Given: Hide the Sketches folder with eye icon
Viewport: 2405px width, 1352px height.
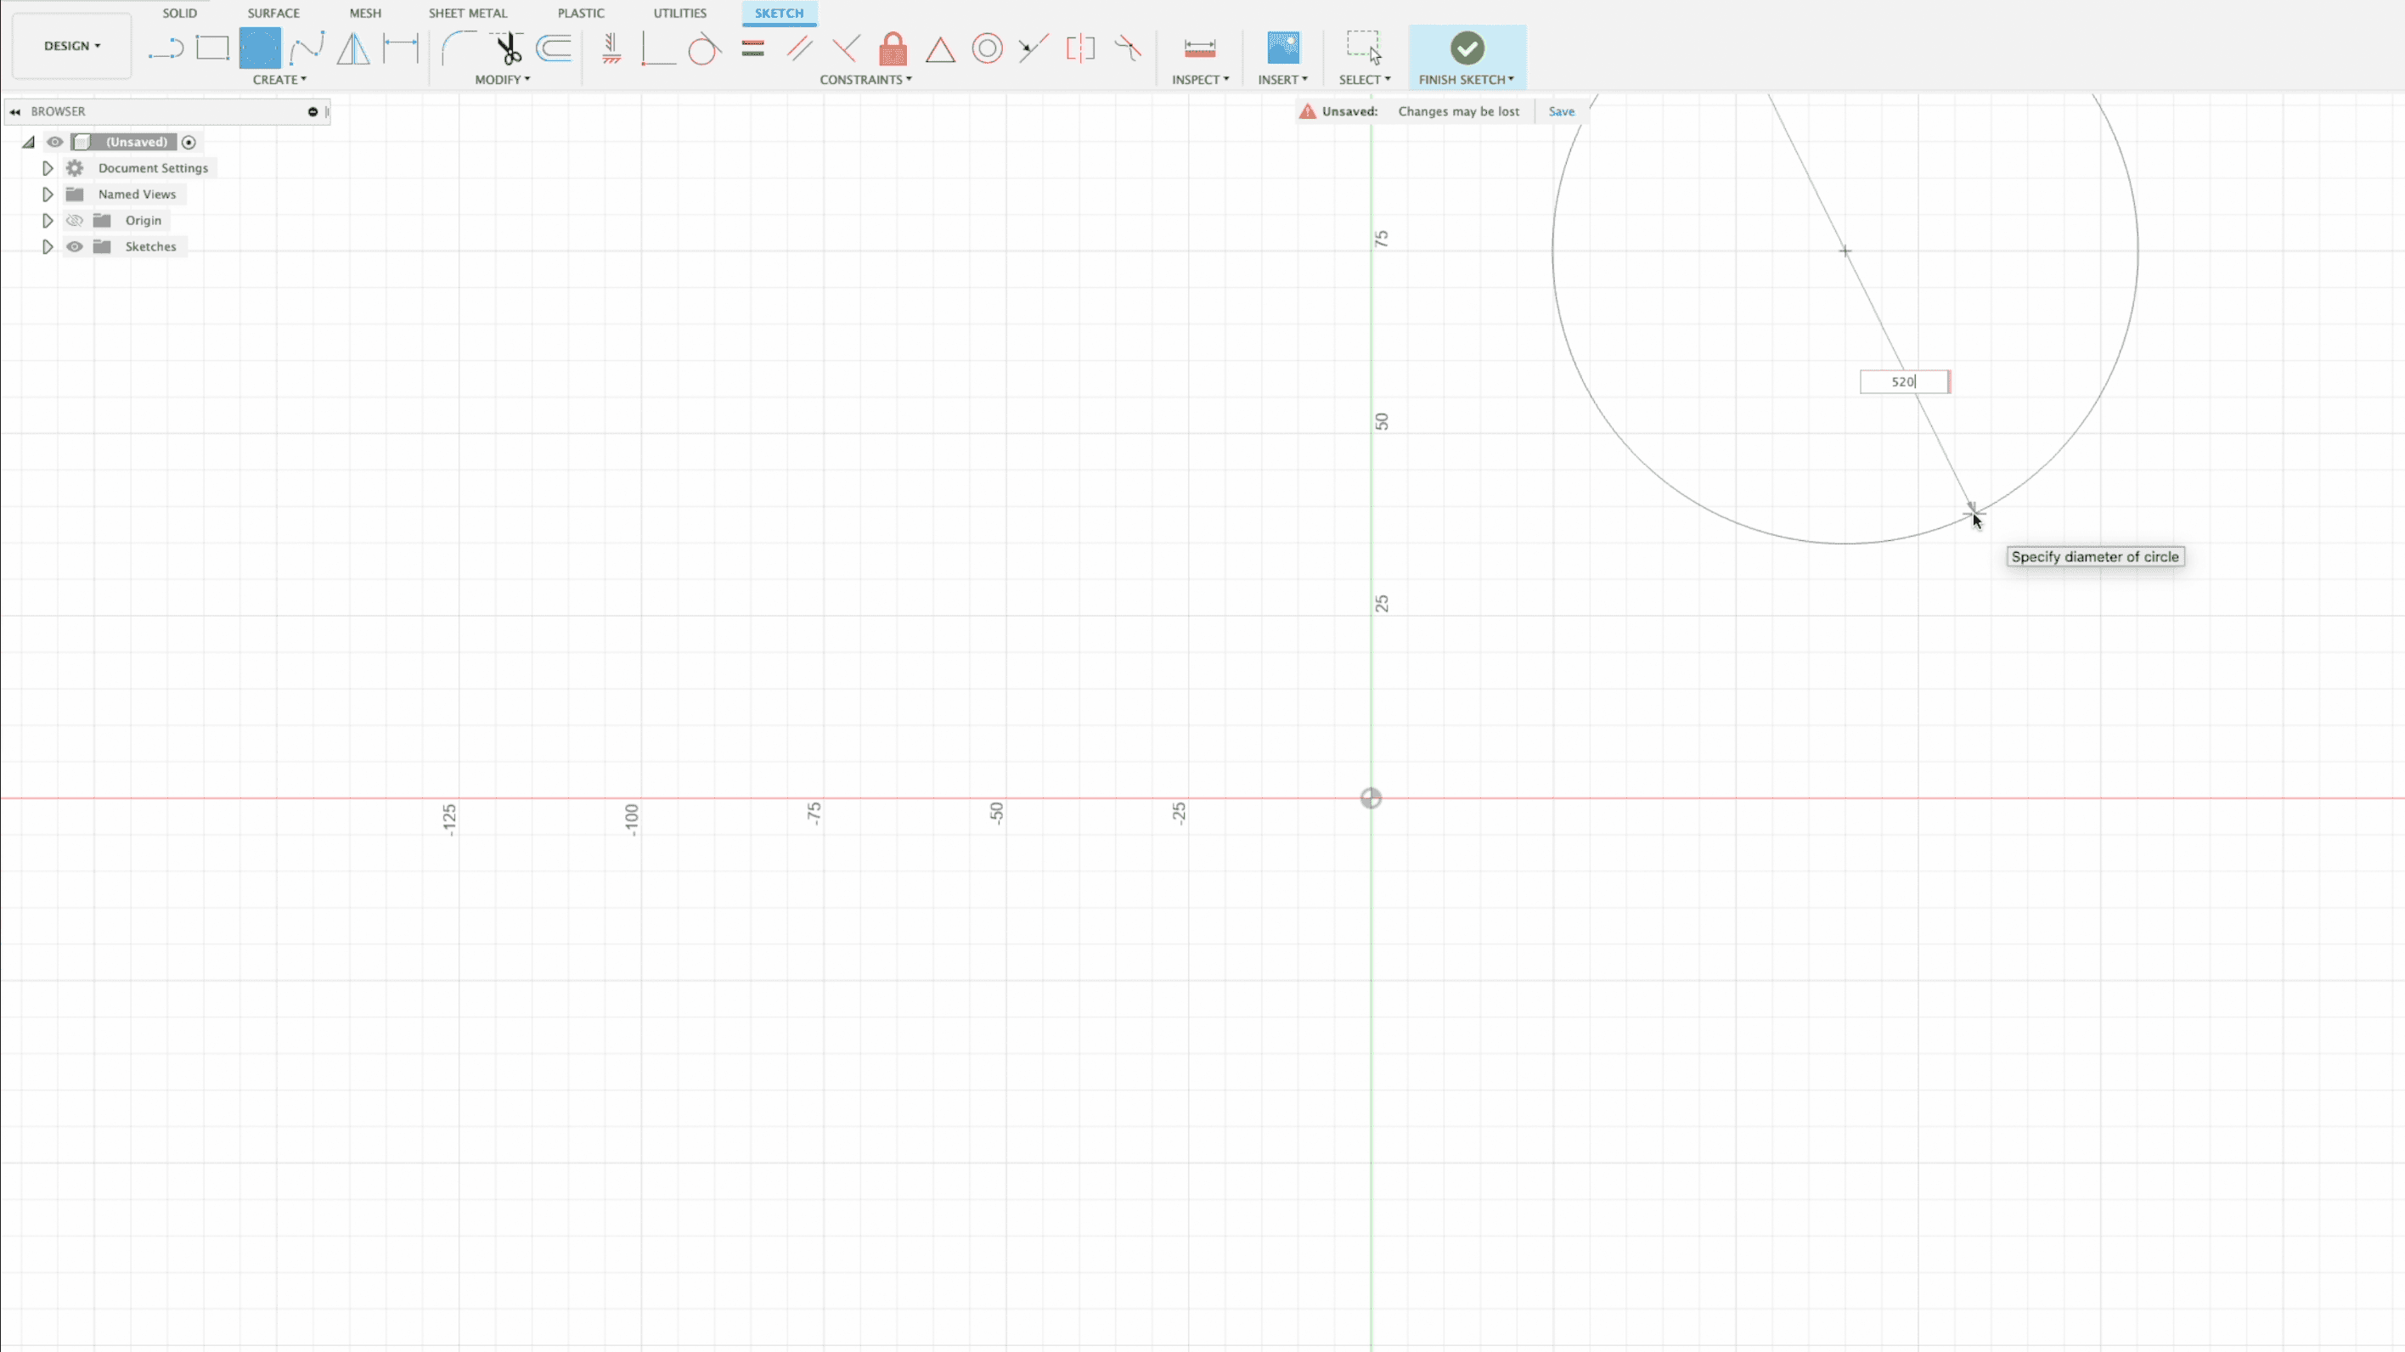Looking at the screenshot, I should (x=75, y=246).
